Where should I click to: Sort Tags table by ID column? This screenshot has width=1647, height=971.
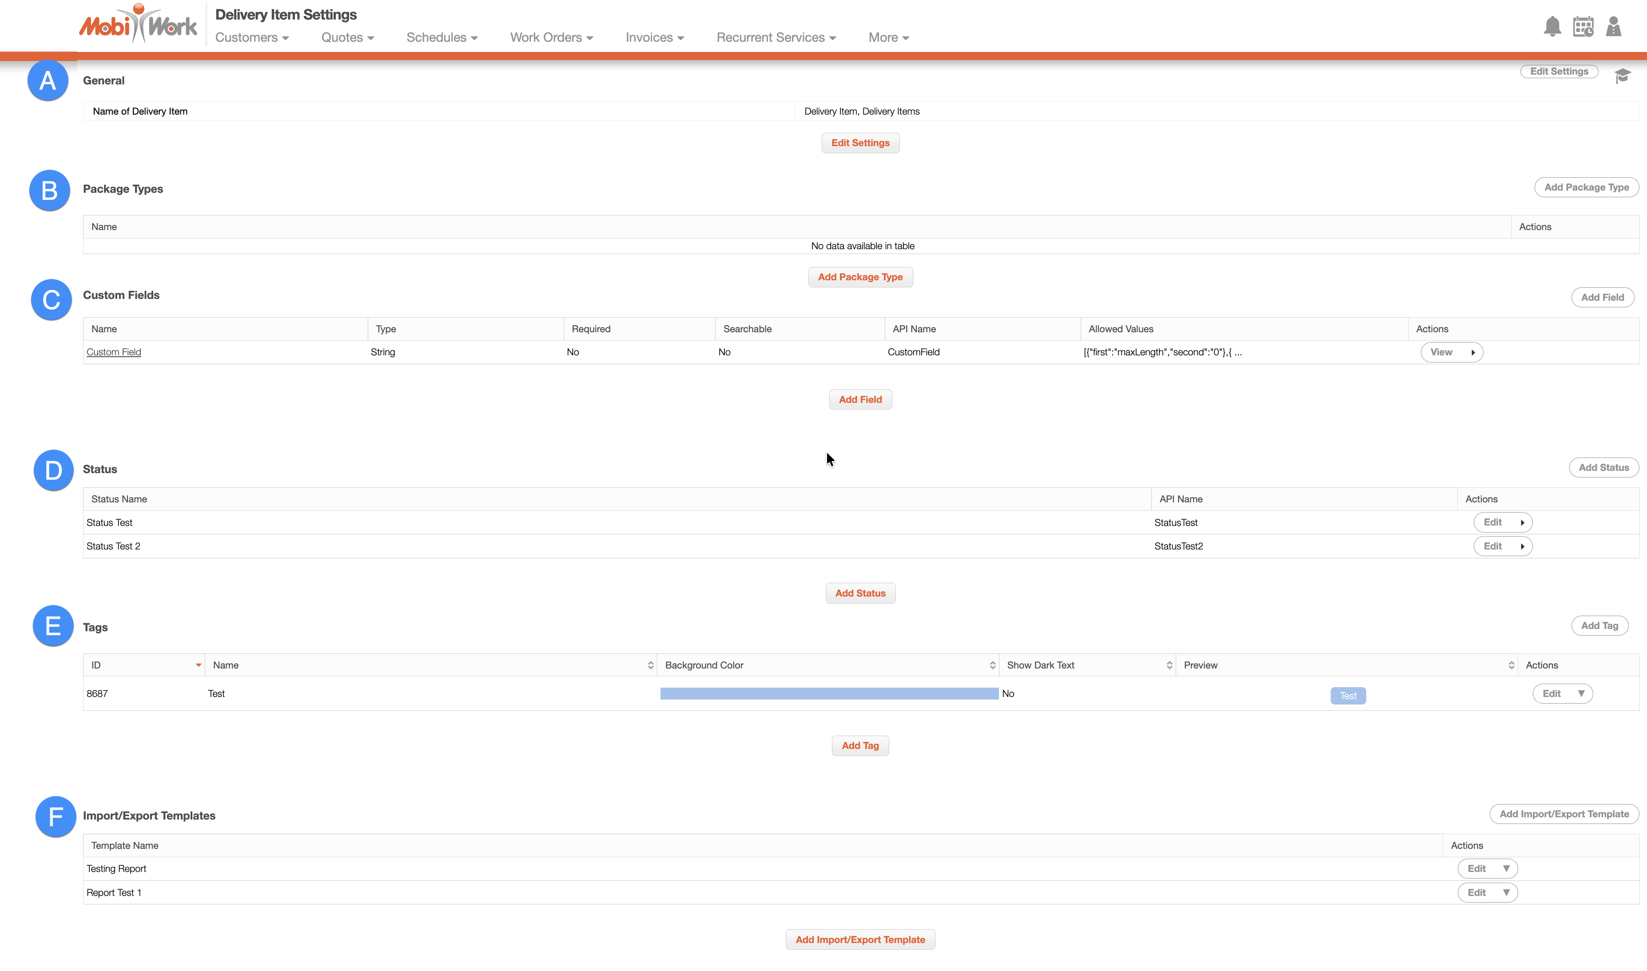point(144,665)
